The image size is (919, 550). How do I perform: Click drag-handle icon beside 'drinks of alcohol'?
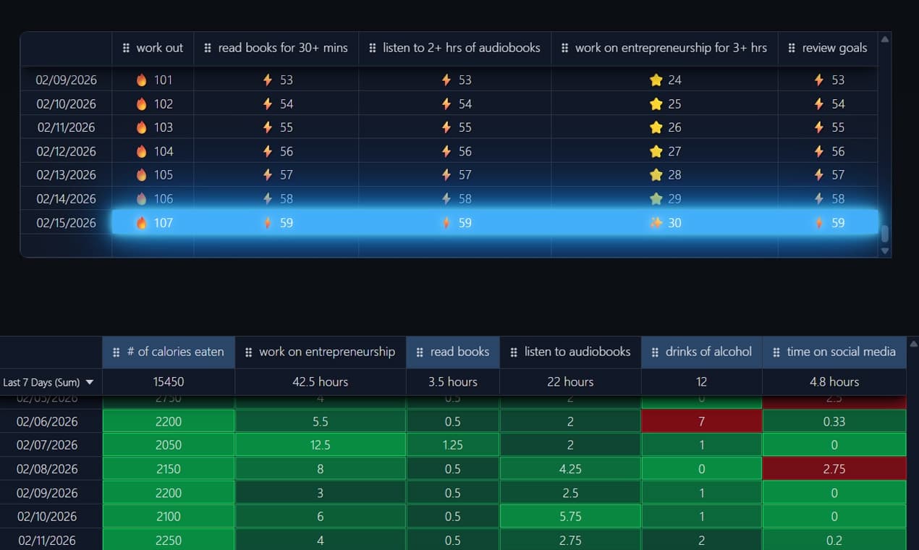[655, 352]
